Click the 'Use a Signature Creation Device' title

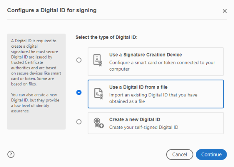(145, 55)
